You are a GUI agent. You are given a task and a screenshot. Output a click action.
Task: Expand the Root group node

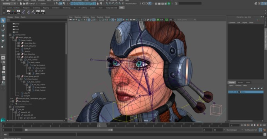coord(19,54)
